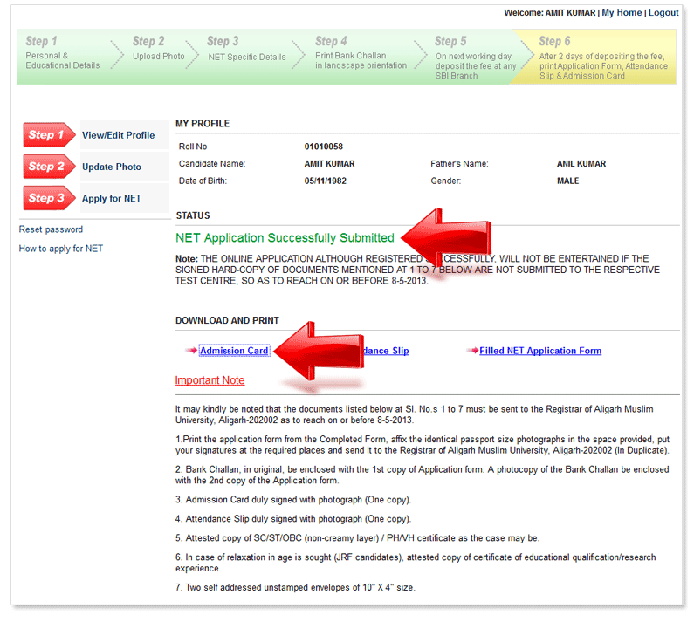The image size is (694, 622).
Task: Select Step 4 Print Bank Challan in progress bar
Action: pyautogui.click(x=361, y=54)
